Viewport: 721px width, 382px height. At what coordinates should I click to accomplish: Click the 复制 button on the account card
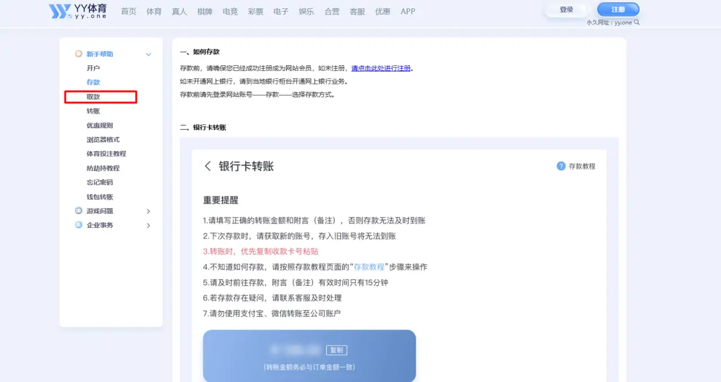point(337,350)
